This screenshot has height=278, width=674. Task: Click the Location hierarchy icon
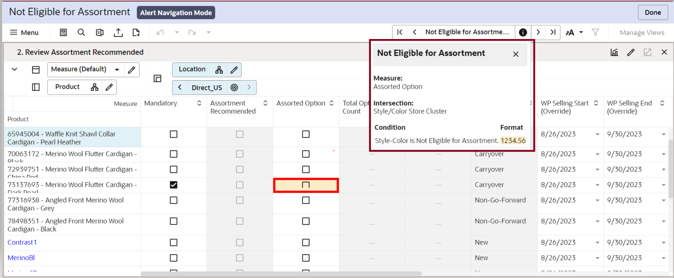[x=219, y=69]
